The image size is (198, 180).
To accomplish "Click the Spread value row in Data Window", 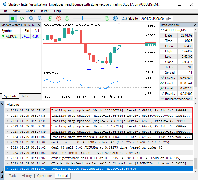I will pyautogui.click(x=176, y=73).
